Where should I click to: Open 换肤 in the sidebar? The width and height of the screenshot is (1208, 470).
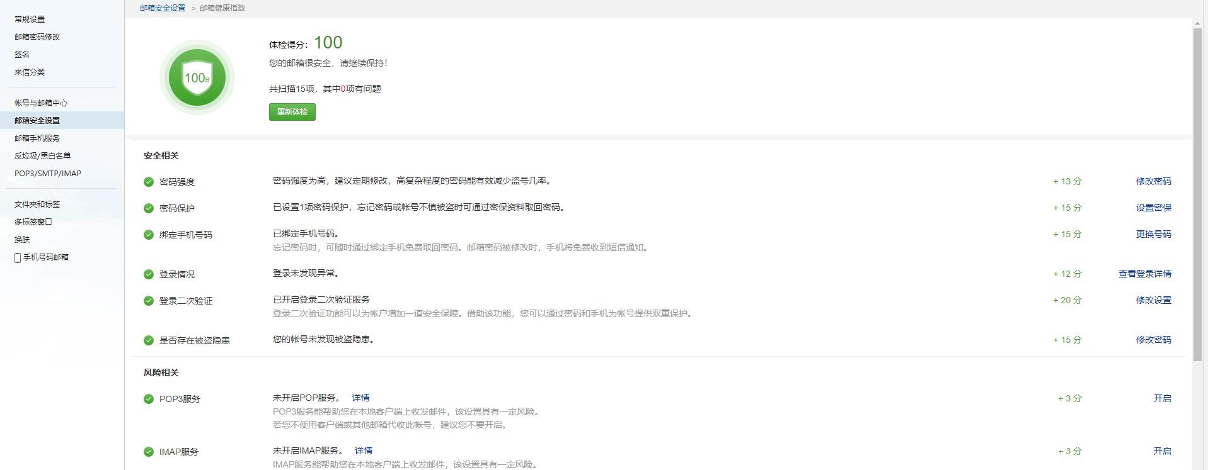(22, 240)
